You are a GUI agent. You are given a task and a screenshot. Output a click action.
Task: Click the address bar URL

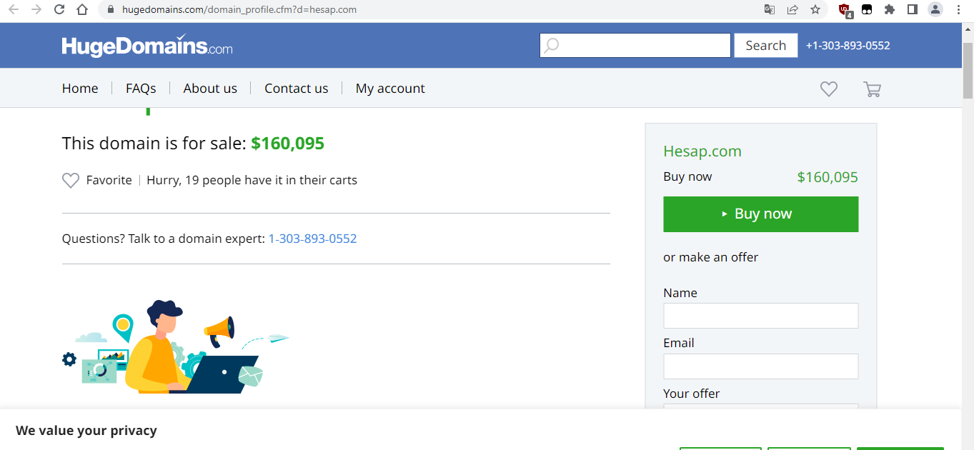(239, 10)
